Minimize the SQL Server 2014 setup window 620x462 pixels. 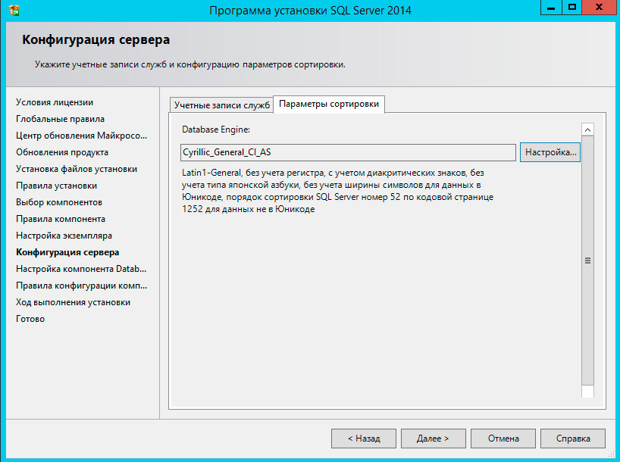(551, 8)
